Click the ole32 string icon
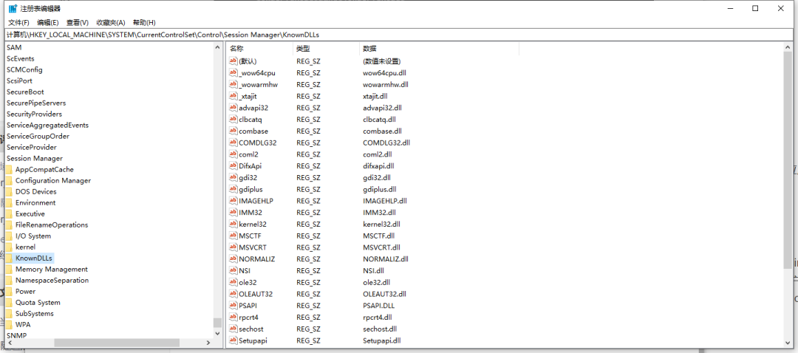The image size is (798, 353). click(233, 282)
